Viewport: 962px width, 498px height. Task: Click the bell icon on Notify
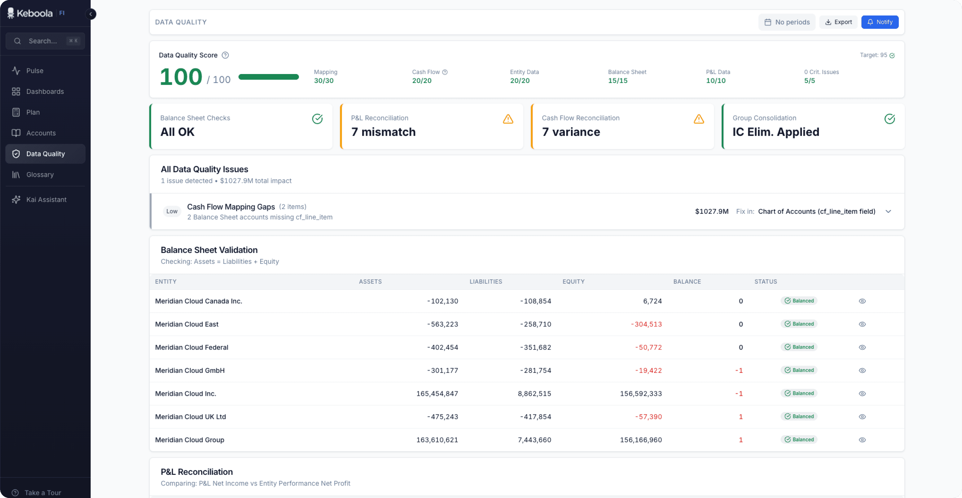pos(870,22)
